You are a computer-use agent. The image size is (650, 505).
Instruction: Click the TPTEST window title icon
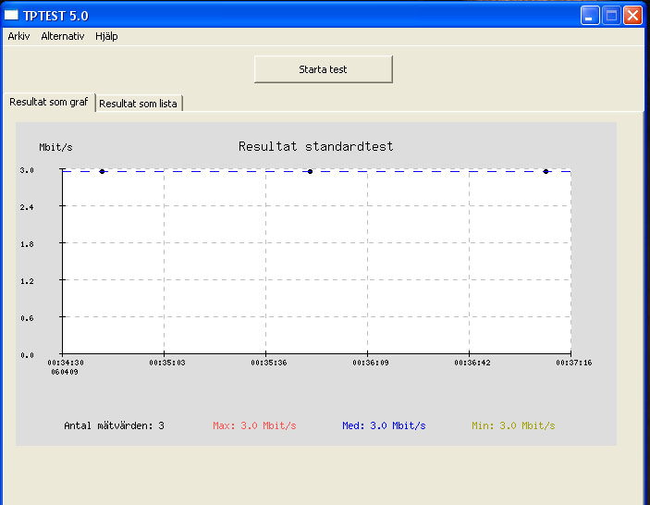tap(11, 16)
